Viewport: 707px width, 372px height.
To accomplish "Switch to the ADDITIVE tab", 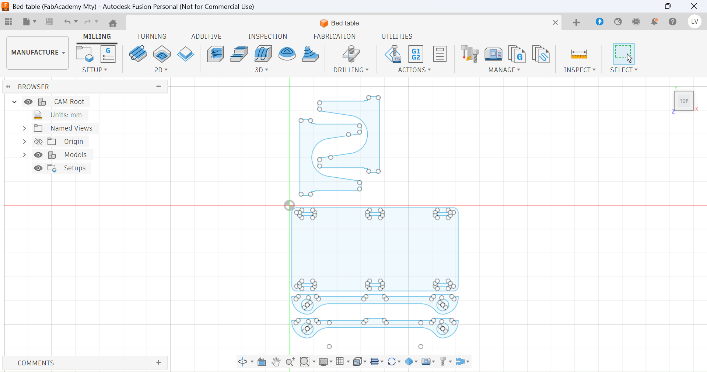I will coord(206,36).
